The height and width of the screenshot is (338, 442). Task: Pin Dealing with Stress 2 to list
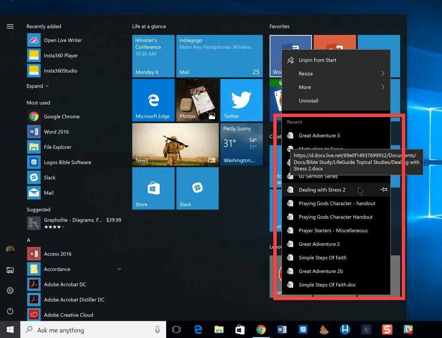(384, 190)
